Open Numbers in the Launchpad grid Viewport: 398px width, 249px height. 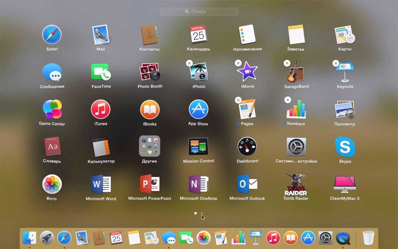coord(296,109)
